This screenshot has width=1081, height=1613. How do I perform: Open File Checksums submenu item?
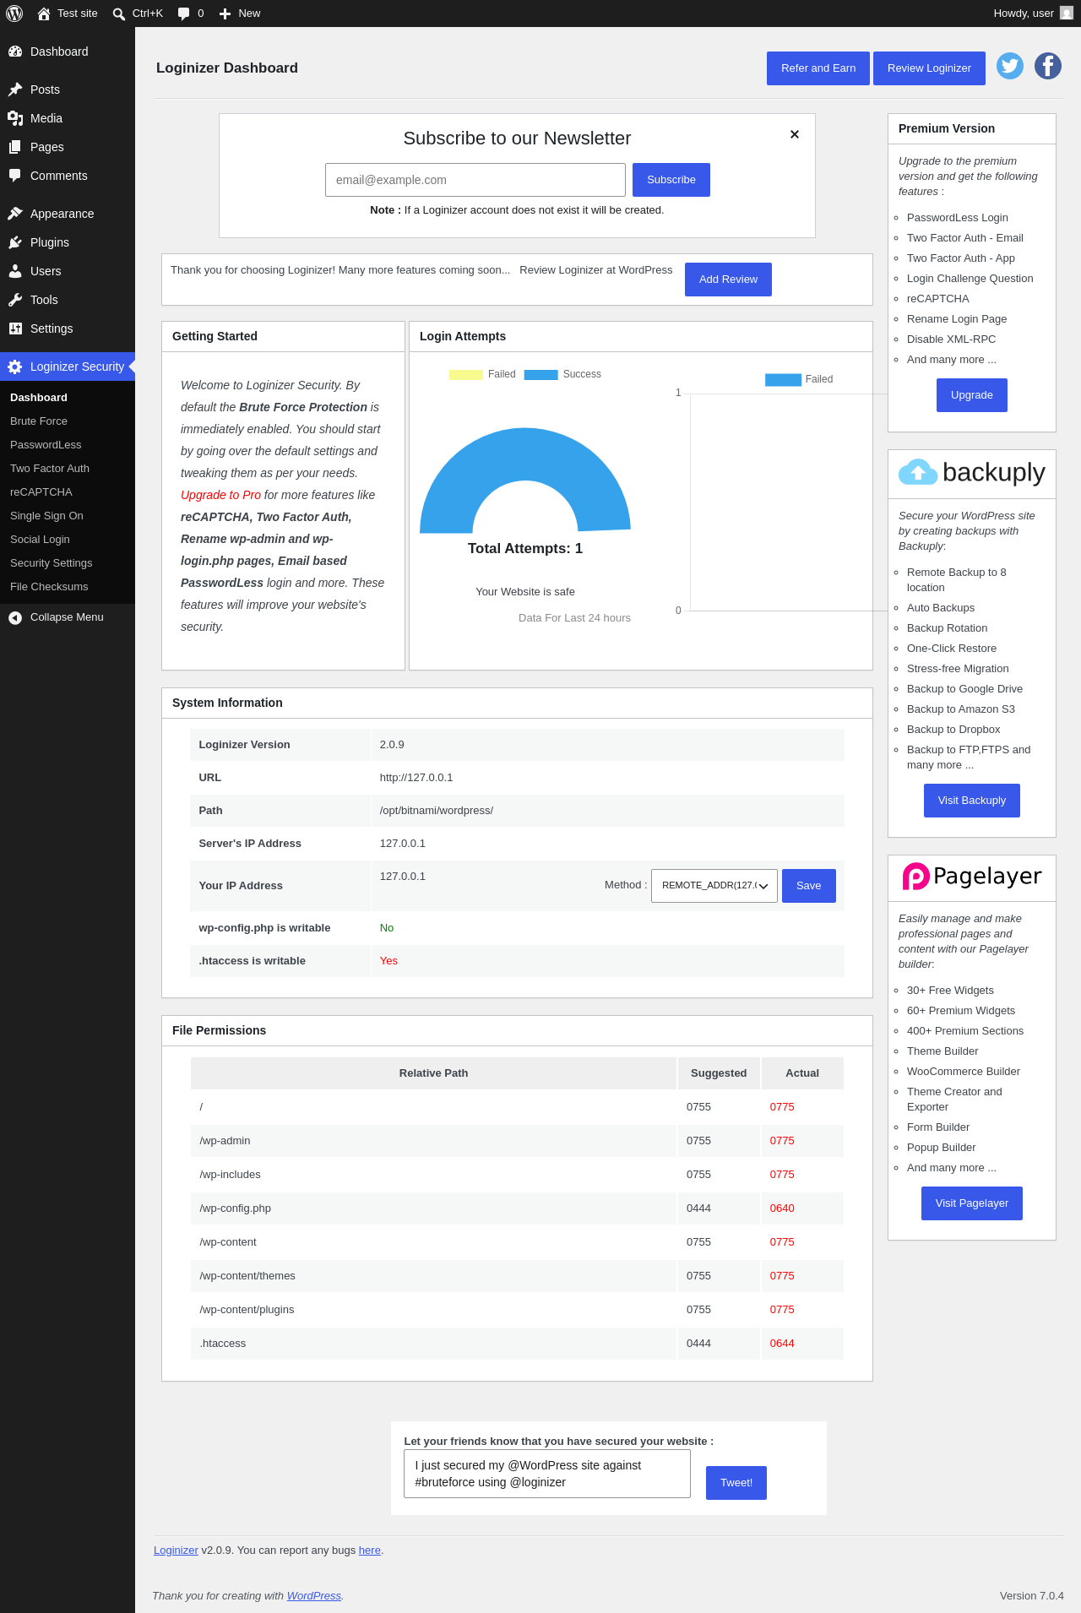pyautogui.click(x=49, y=587)
